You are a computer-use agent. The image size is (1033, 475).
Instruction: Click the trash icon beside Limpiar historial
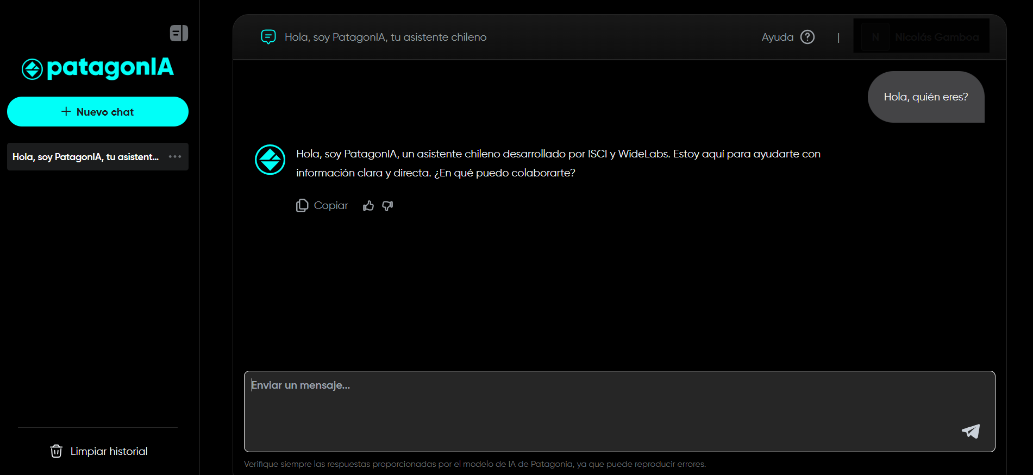56,451
